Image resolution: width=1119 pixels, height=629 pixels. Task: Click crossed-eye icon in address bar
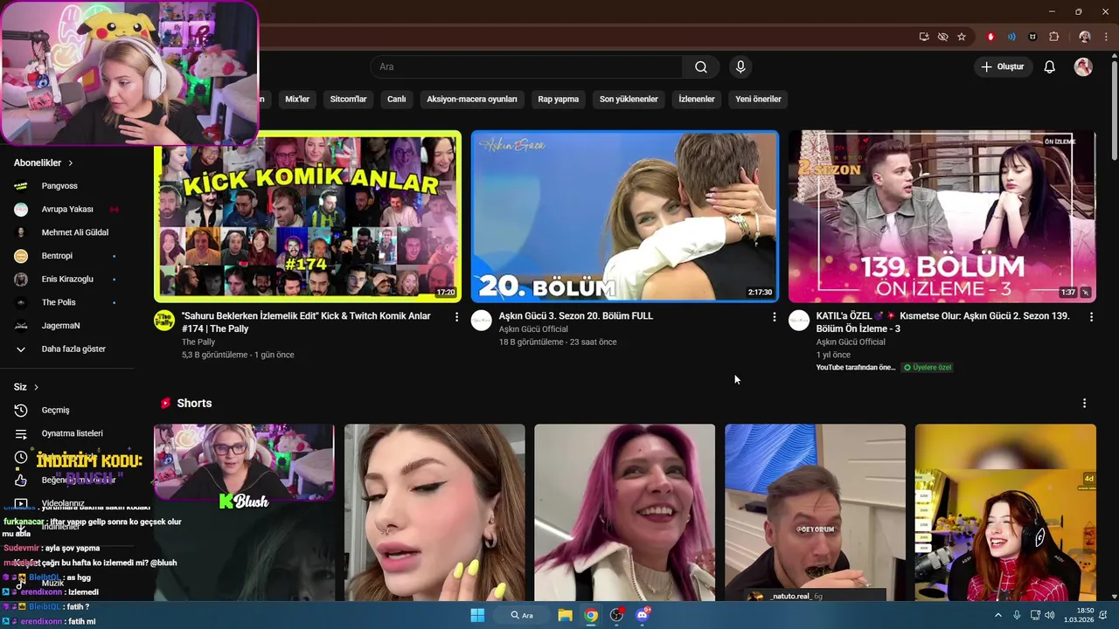pyautogui.click(x=942, y=37)
